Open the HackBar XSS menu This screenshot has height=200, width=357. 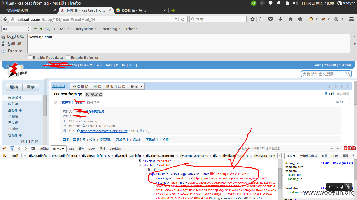65,29
